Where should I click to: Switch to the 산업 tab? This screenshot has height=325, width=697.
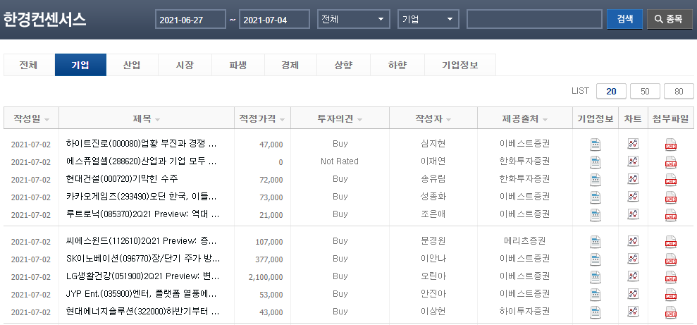(x=132, y=65)
